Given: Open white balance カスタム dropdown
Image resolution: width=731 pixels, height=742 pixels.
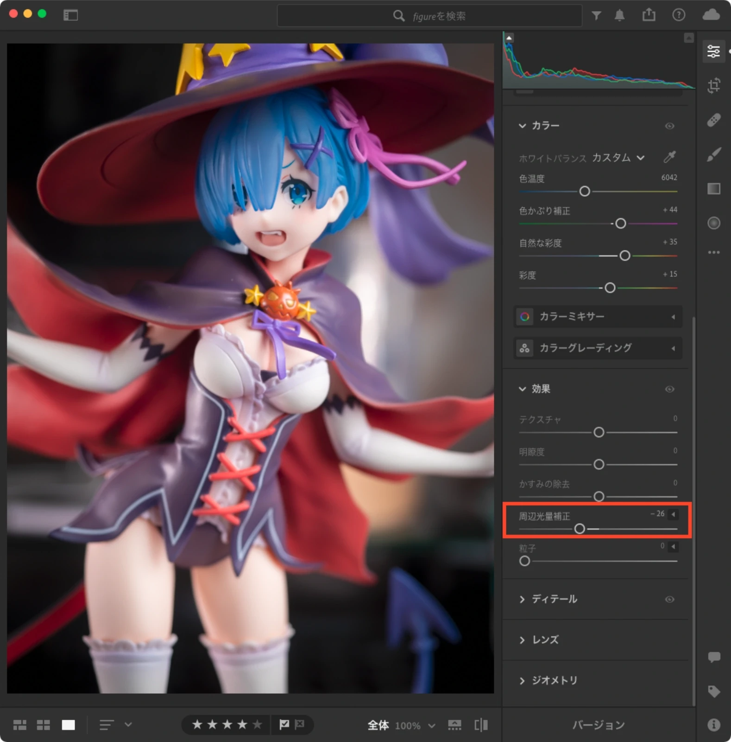Looking at the screenshot, I should (x=618, y=158).
